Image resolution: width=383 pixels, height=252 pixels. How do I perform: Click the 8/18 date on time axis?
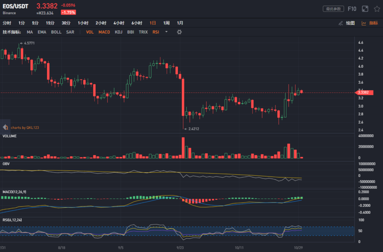pyautogui.click(x=61, y=248)
